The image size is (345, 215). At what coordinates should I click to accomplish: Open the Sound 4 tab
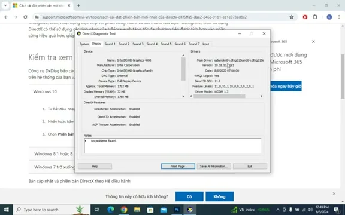[152, 44]
